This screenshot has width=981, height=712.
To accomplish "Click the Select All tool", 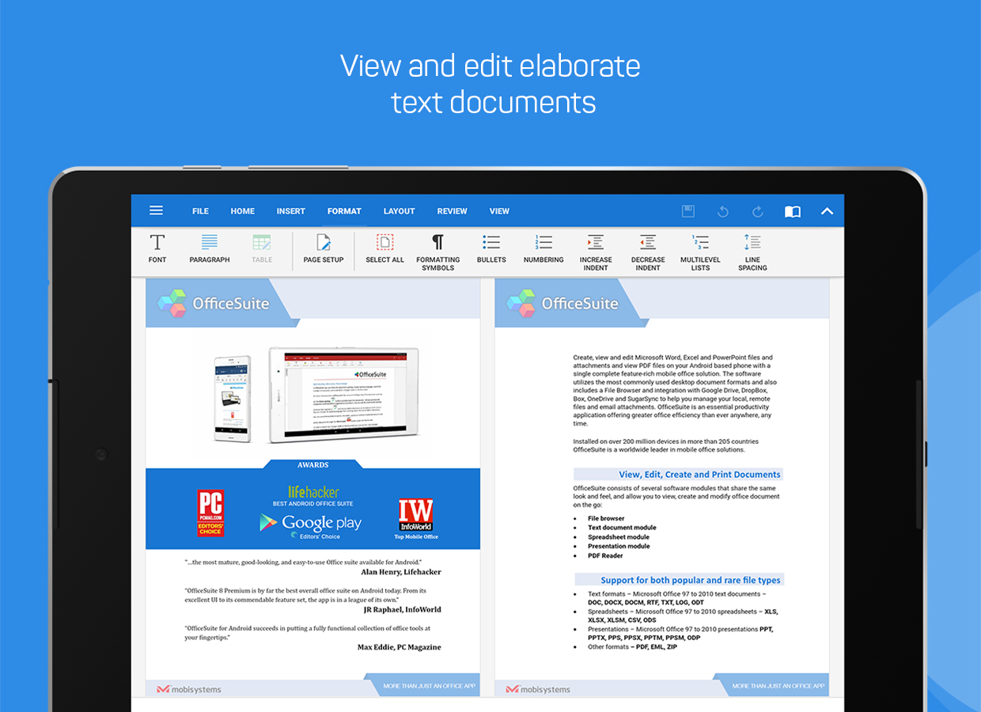I will click(384, 248).
